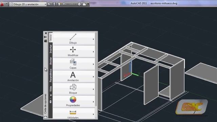Viewport: 217px width, 122px height.
Task: Click the Open file icon in toolbar
Action: (x=49, y=4)
